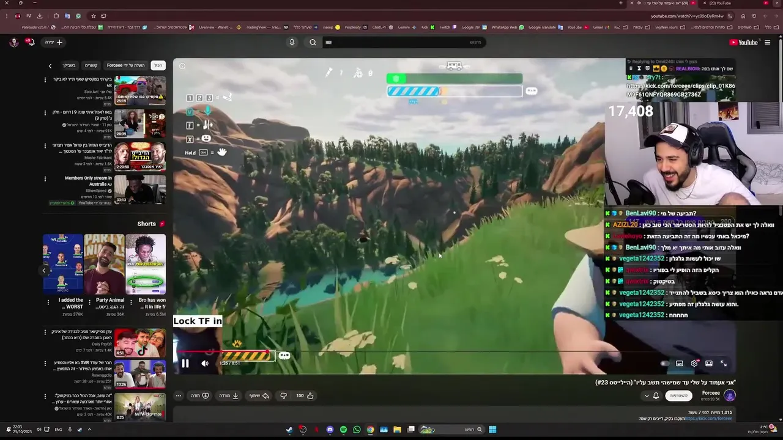Screen dimensions: 783x440
Task: Open the 2:20:50 video thumbnail
Action: point(140,157)
